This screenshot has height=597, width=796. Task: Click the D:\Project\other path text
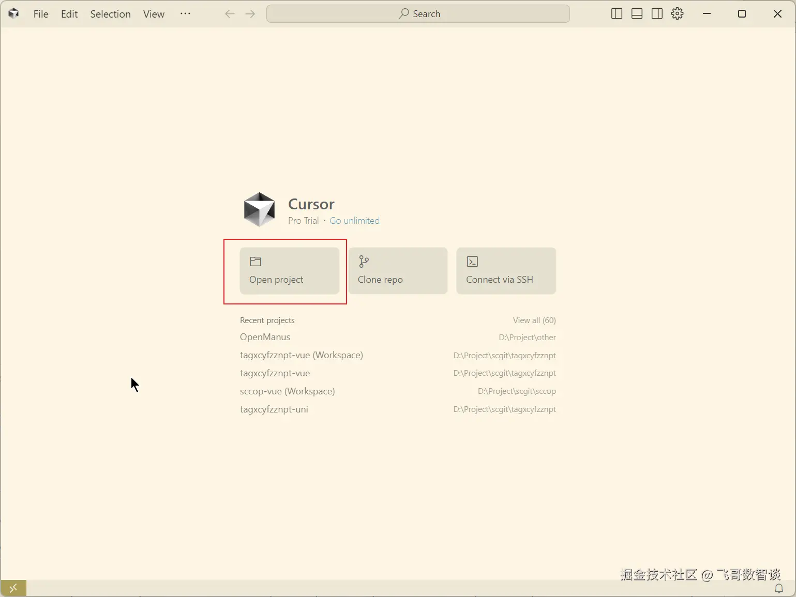(527, 338)
